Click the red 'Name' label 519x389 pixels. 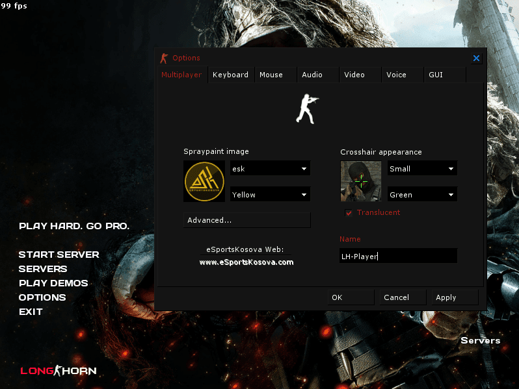[x=350, y=239]
